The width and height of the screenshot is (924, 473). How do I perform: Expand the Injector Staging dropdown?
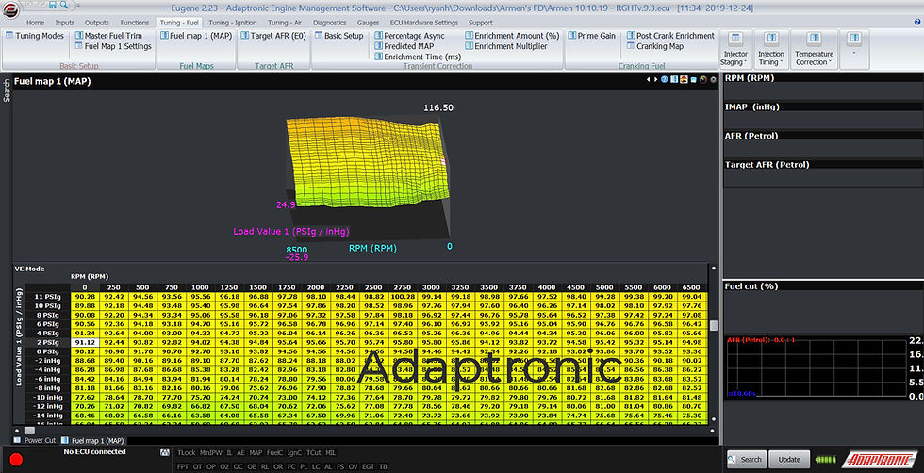coord(734,48)
